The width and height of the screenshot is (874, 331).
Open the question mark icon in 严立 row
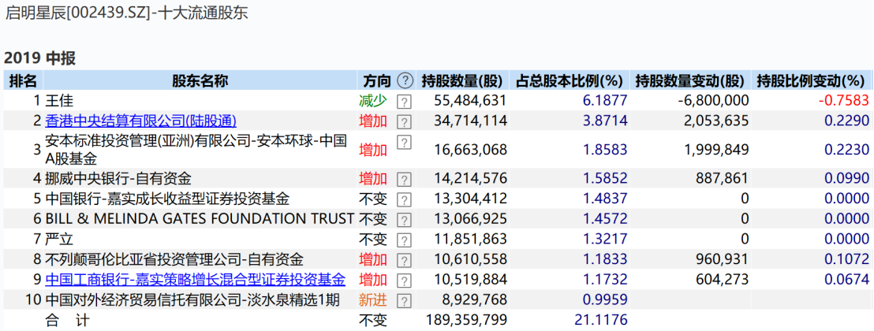pyautogui.click(x=404, y=240)
